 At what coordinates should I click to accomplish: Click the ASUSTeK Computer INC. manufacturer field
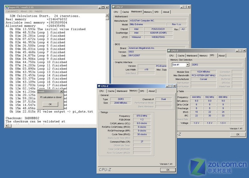[x=158, y=21]
